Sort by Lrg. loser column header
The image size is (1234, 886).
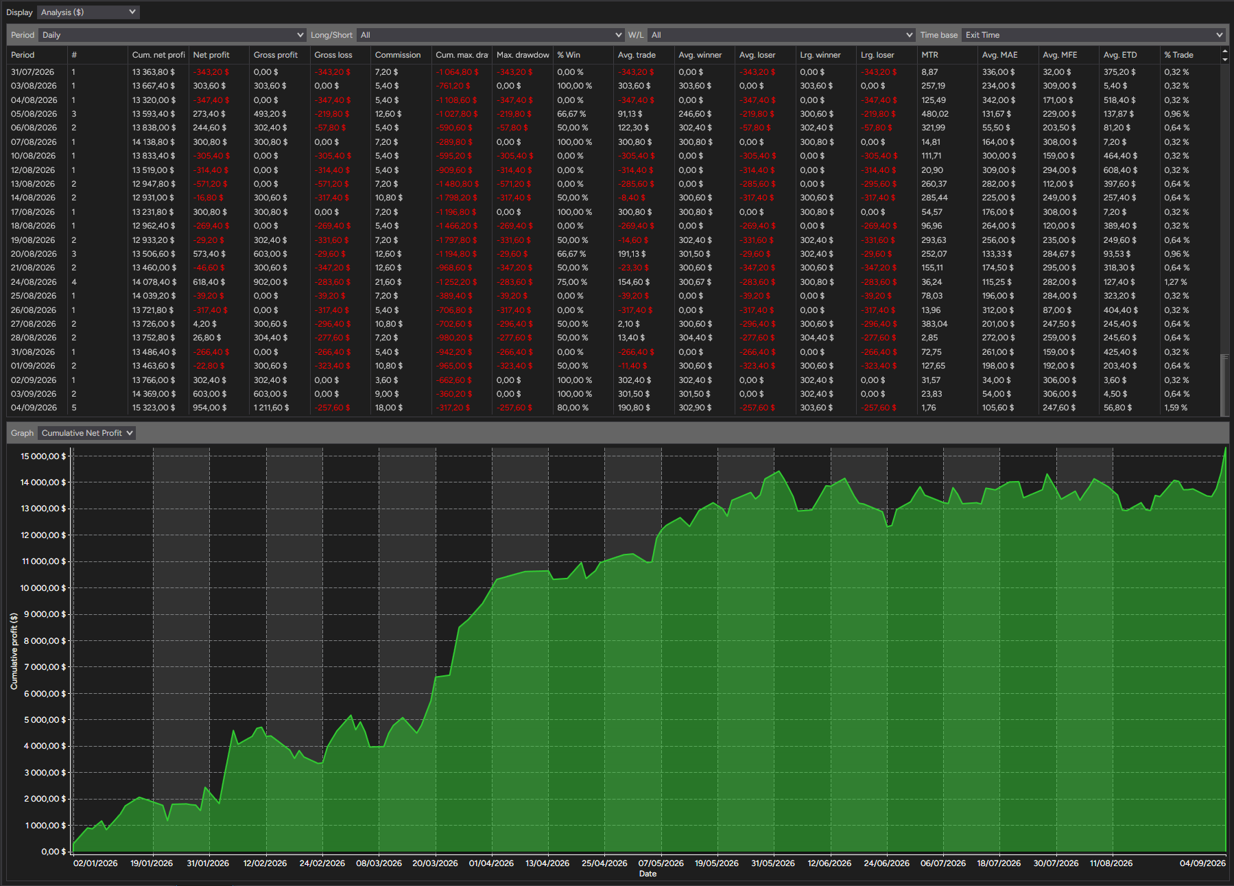point(887,55)
